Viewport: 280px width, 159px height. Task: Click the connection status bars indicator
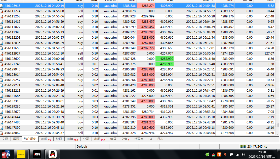(x=243, y=146)
